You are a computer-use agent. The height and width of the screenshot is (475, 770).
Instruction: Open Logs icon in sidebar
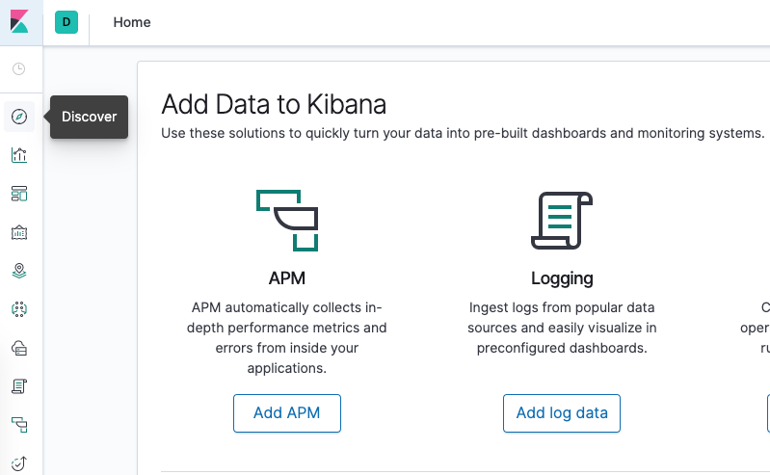[x=19, y=386]
